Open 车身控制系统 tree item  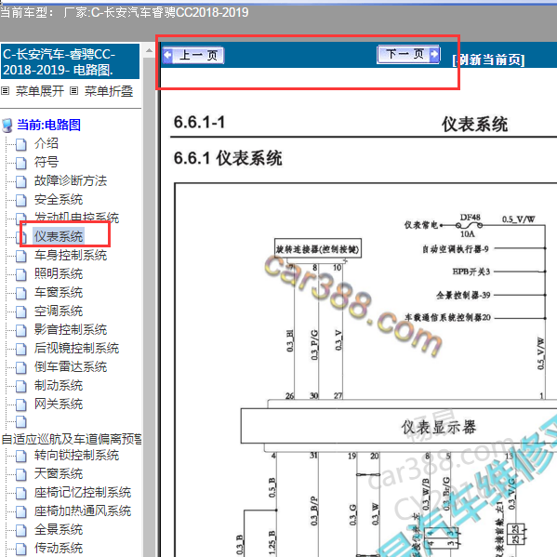click(x=71, y=255)
